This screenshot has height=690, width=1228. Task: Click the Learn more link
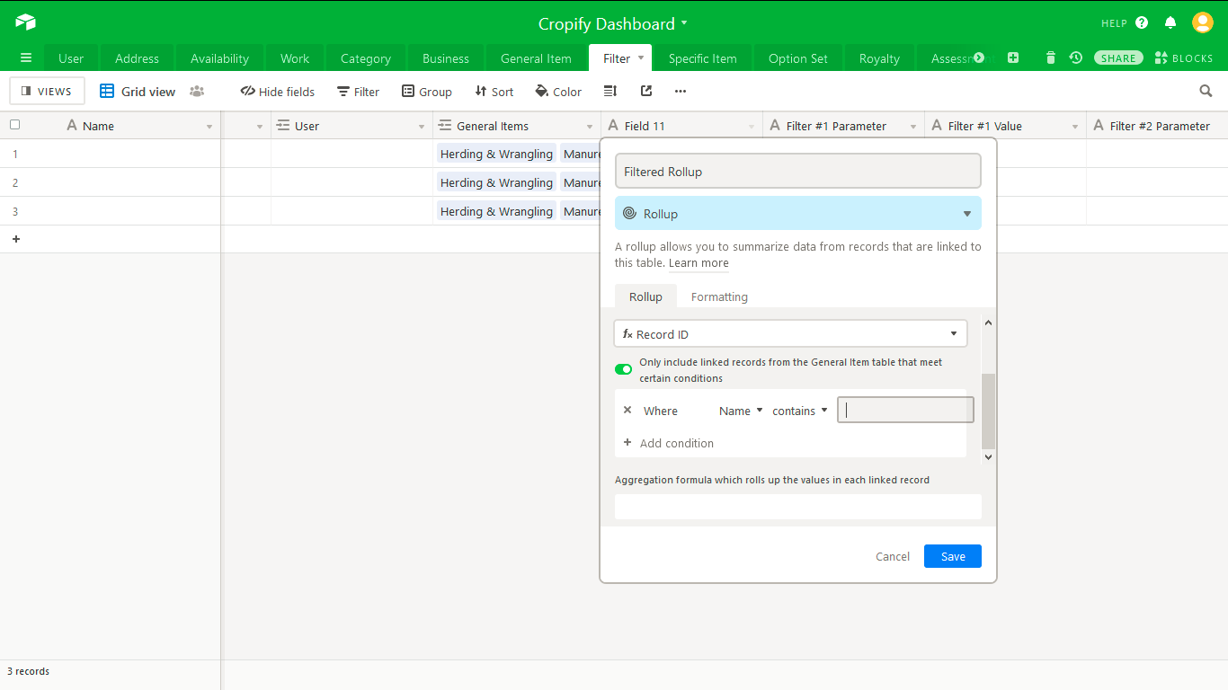(x=699, y=263)
